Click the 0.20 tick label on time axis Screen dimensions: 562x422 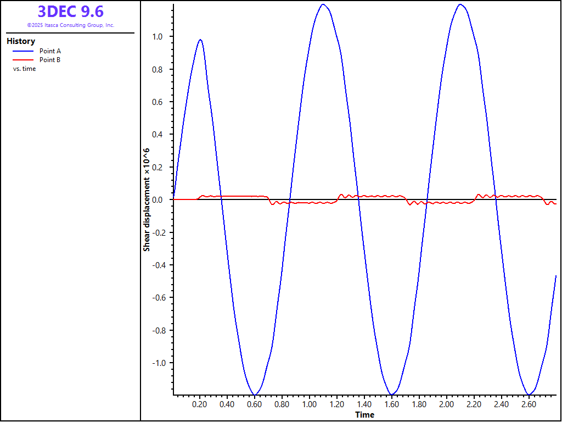(200, 404)
